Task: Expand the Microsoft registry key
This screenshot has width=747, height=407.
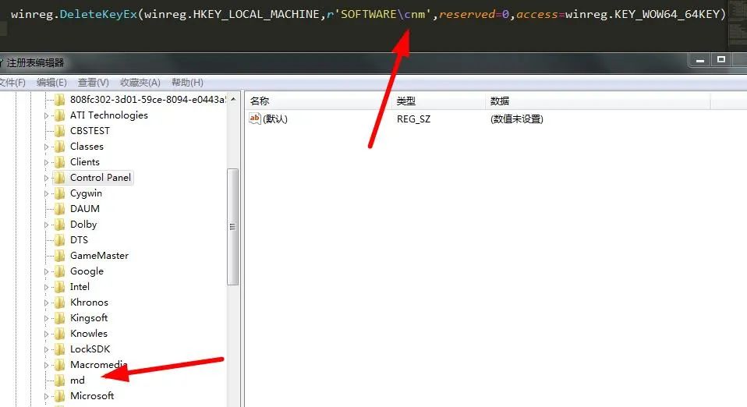Action: point(46,397)
